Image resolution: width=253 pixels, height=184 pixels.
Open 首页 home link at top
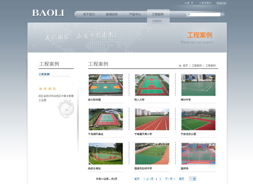[x=190, y=3]
